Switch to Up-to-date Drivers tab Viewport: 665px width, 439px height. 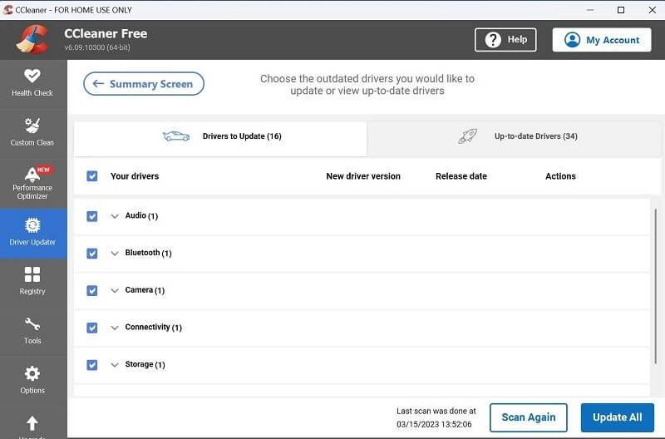click(x=514, y=139)
